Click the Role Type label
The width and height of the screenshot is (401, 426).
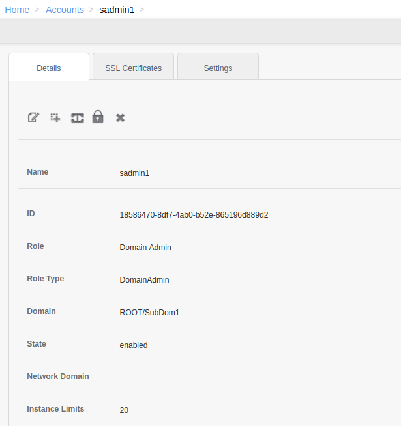(x=46, y=279)
